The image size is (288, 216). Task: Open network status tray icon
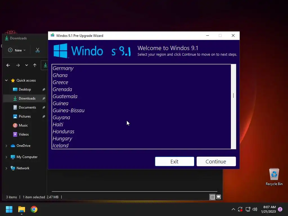tap(248, 209)
